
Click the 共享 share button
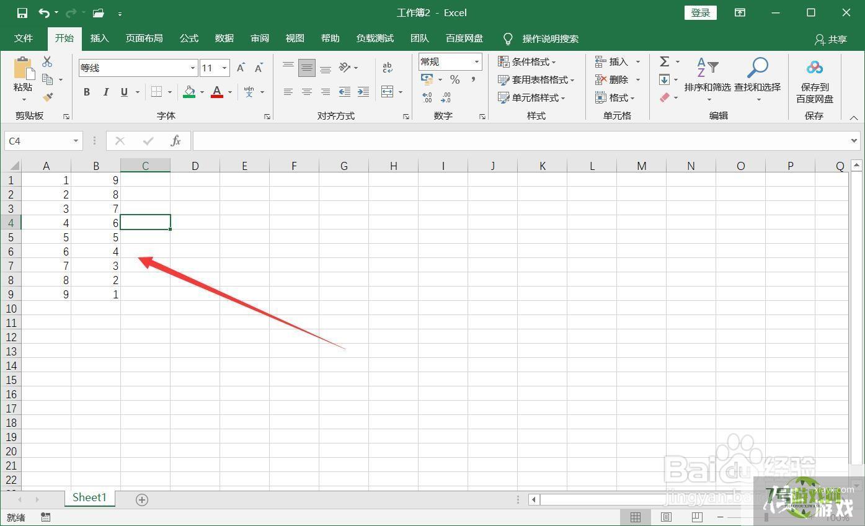click(831, 39)
